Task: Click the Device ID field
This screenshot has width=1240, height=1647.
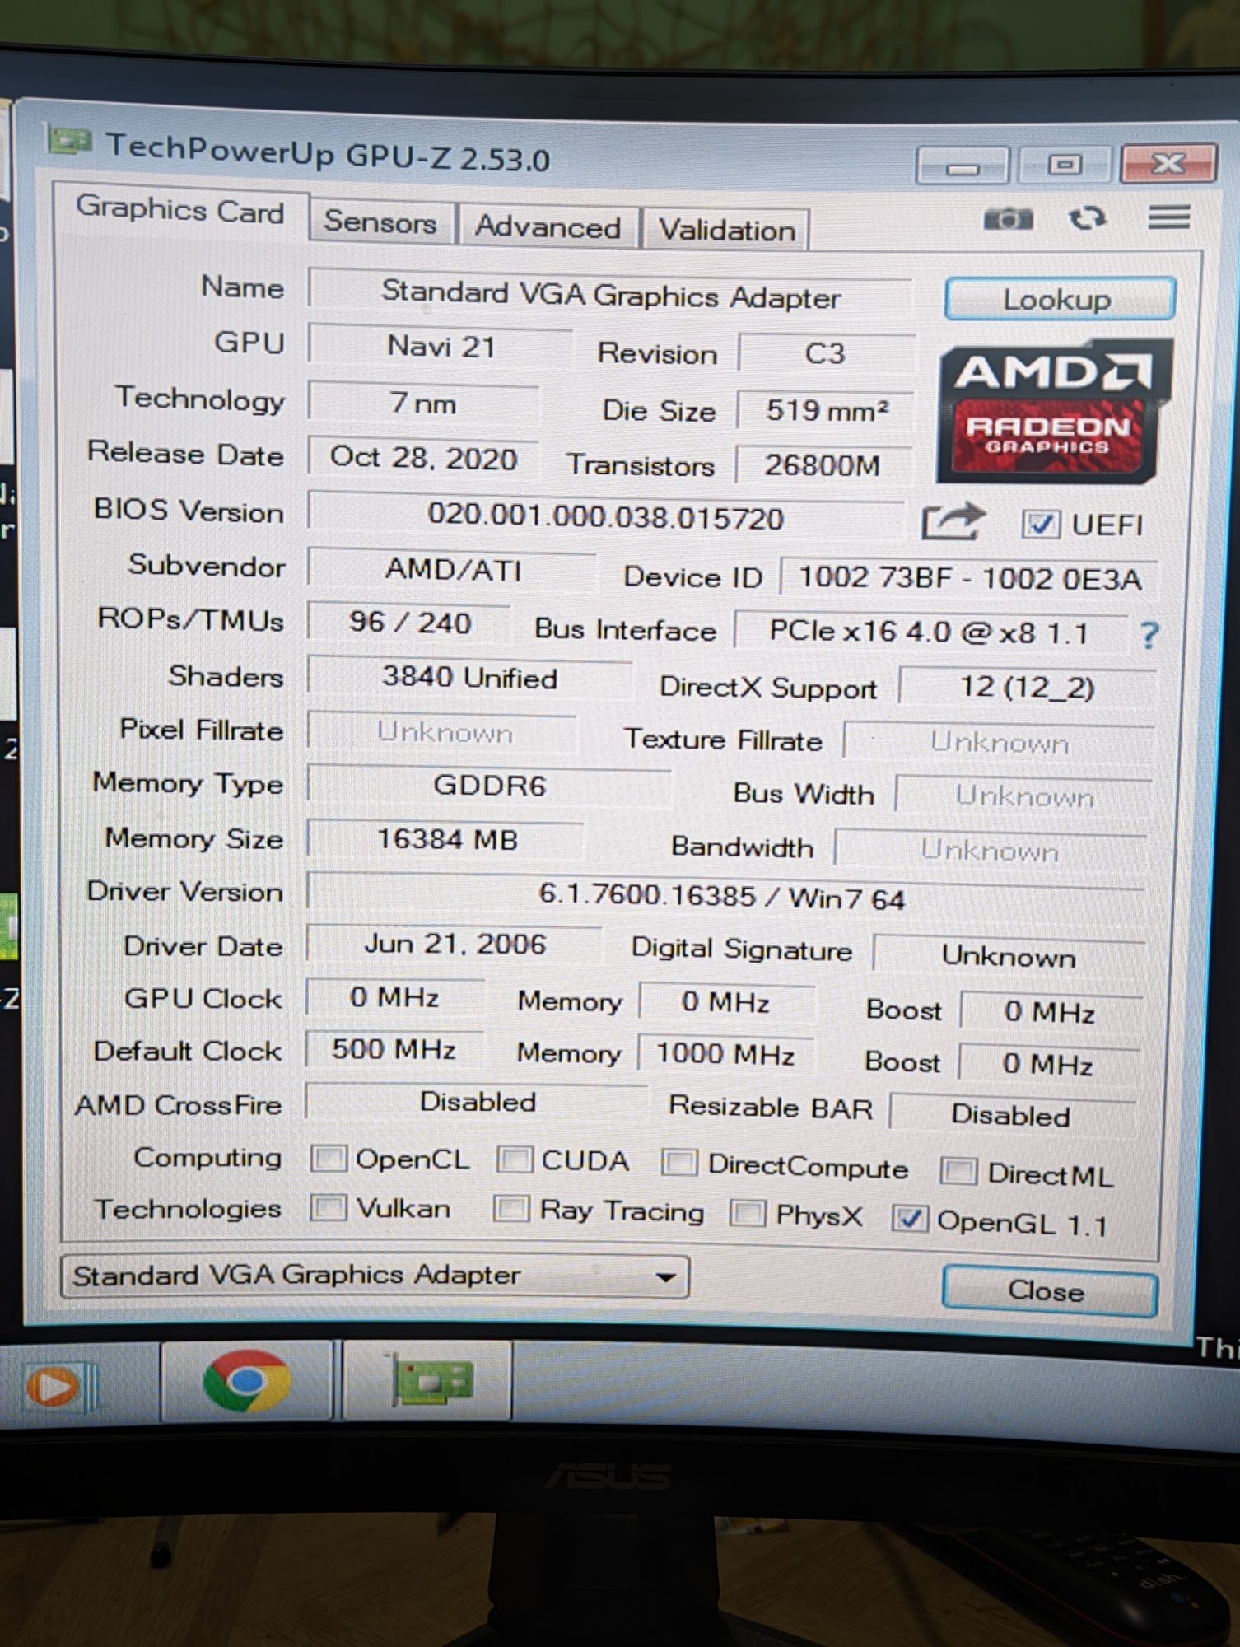Action: (969, 577)
